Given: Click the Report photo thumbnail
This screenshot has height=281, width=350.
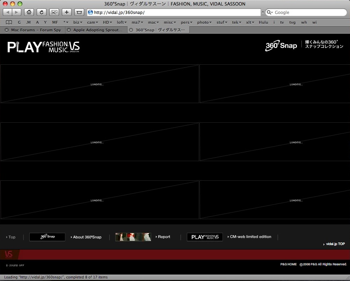Looking at the screenshot, I should click(x=133, y=237).
